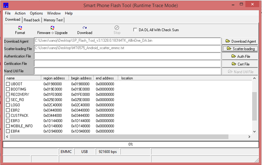262x165 pixels.
Task: Open the Help menu
Action: [x=69, y=13]
